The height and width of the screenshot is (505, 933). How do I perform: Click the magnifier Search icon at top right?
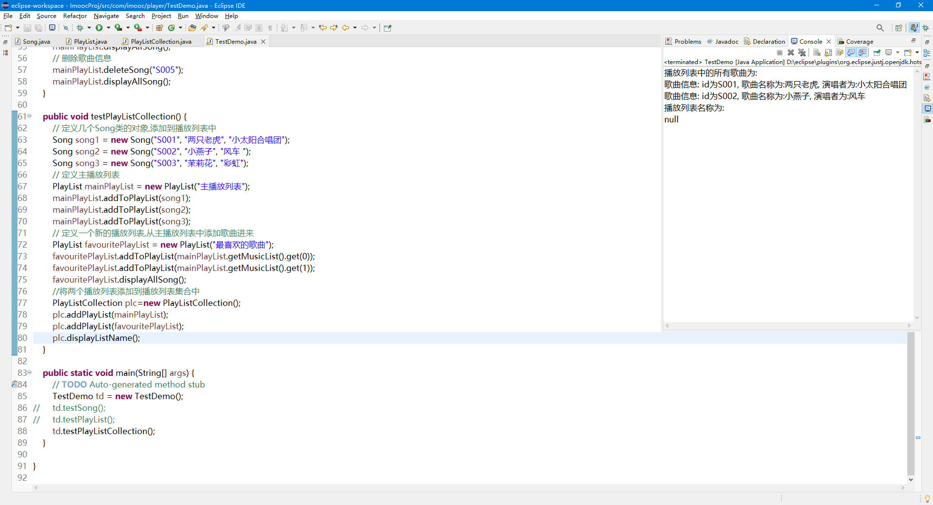(x=880, y=28)
